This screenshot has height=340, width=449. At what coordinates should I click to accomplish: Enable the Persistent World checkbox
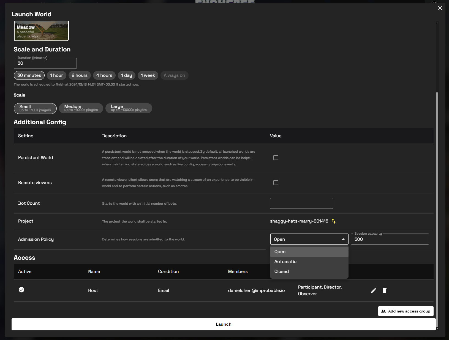[x=276, y=158]
